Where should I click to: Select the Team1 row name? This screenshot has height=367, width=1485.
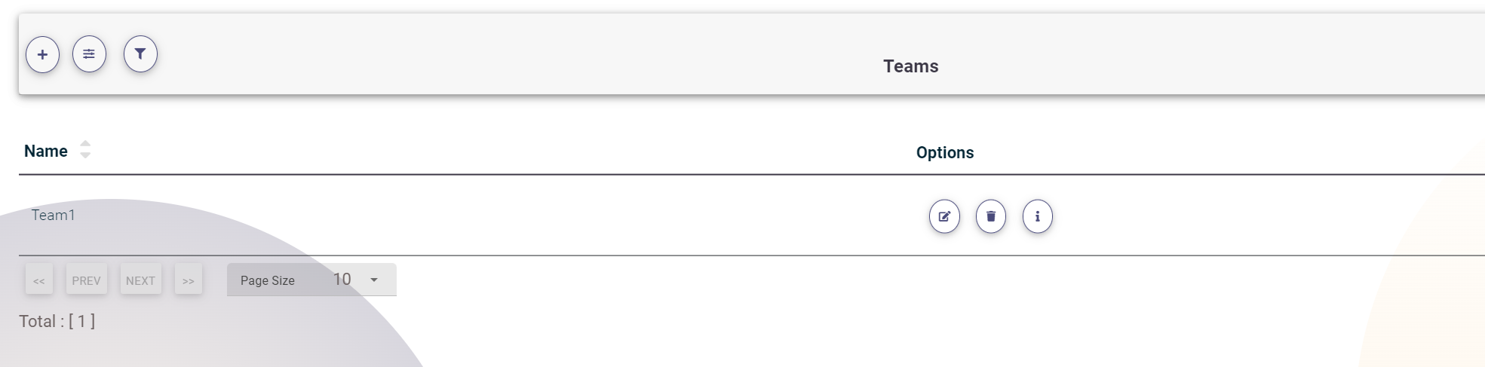click(54, 216)
